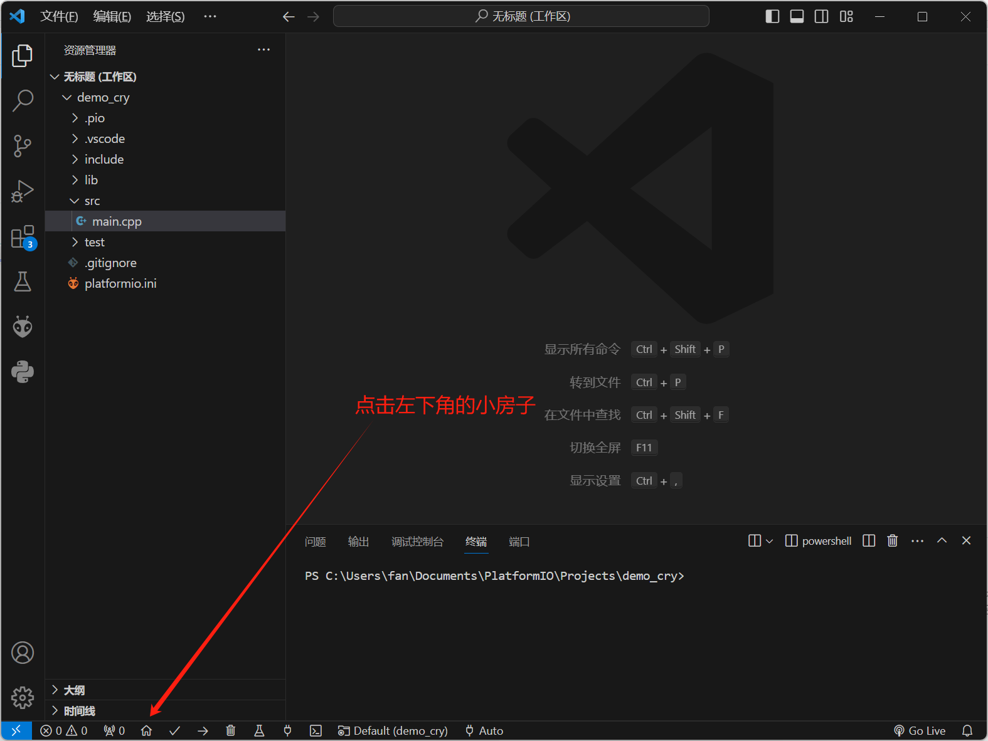Open customize layout options
This screenshot has width=988, height=741.
pos(846,16)
